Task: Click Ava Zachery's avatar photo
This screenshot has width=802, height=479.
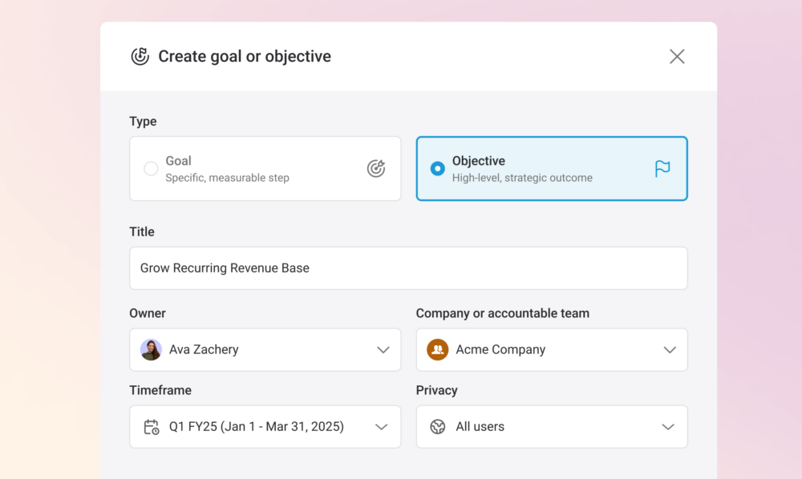Action: coord(151,350)
